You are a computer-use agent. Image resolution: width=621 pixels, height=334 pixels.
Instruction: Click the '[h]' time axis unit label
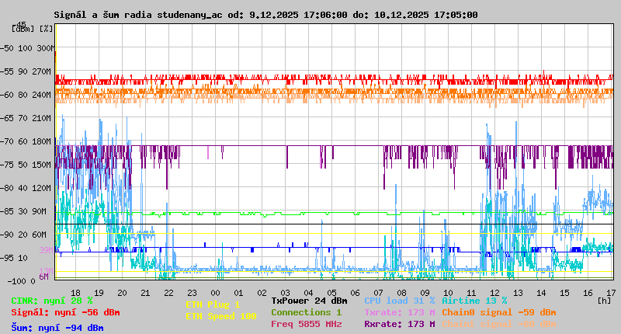click(x=605, y=301)
